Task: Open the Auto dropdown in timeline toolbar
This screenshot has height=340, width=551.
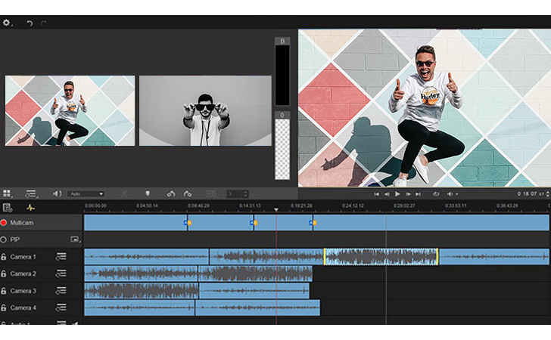Action: tap(86, 194)
